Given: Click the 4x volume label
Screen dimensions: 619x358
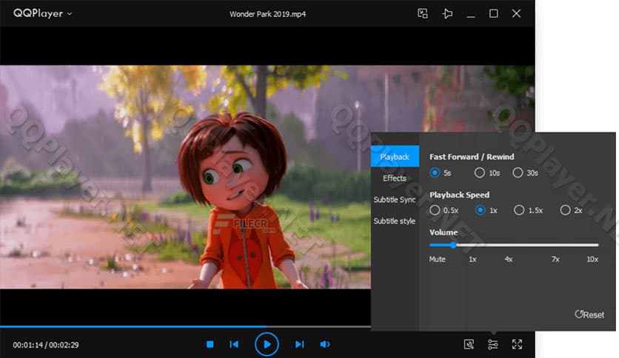Looking at the screenshot, I should point(509,259).
